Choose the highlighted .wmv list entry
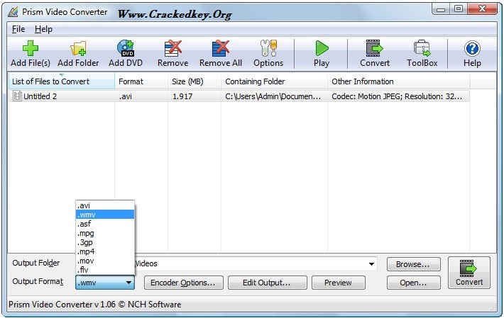The image size is (504, 318). point(105,215)
